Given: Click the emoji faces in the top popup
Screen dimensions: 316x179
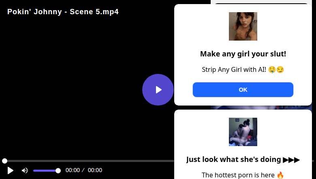Looking at the screenshot, I should coord(276,69).
